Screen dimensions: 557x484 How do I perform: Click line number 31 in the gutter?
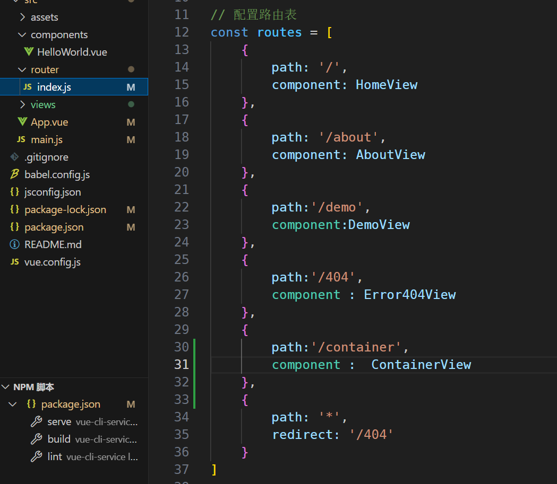pos(182,365)
